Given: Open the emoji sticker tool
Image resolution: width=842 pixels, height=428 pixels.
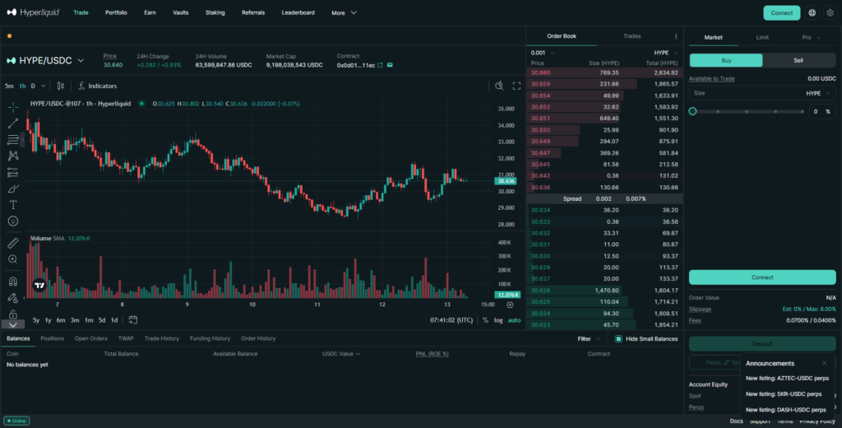Looking at the screenshot, I should tap(13, 221).
